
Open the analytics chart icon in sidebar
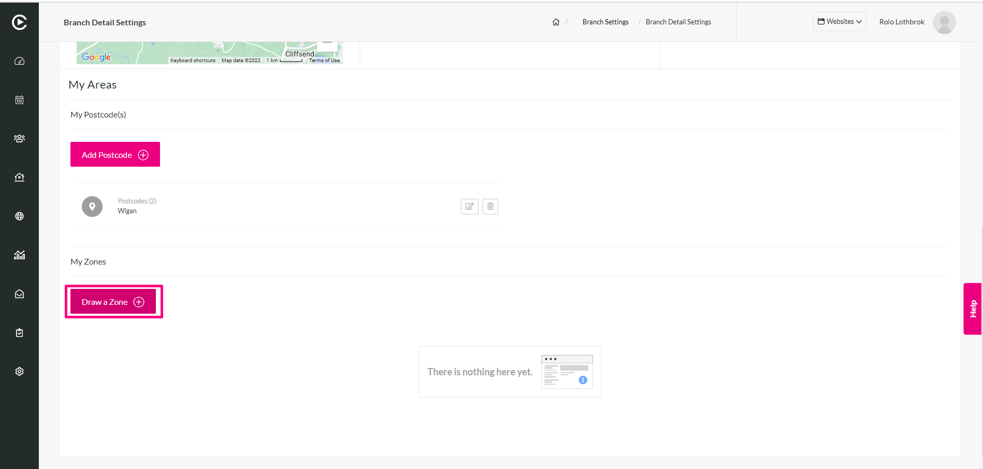click(19, 255)
